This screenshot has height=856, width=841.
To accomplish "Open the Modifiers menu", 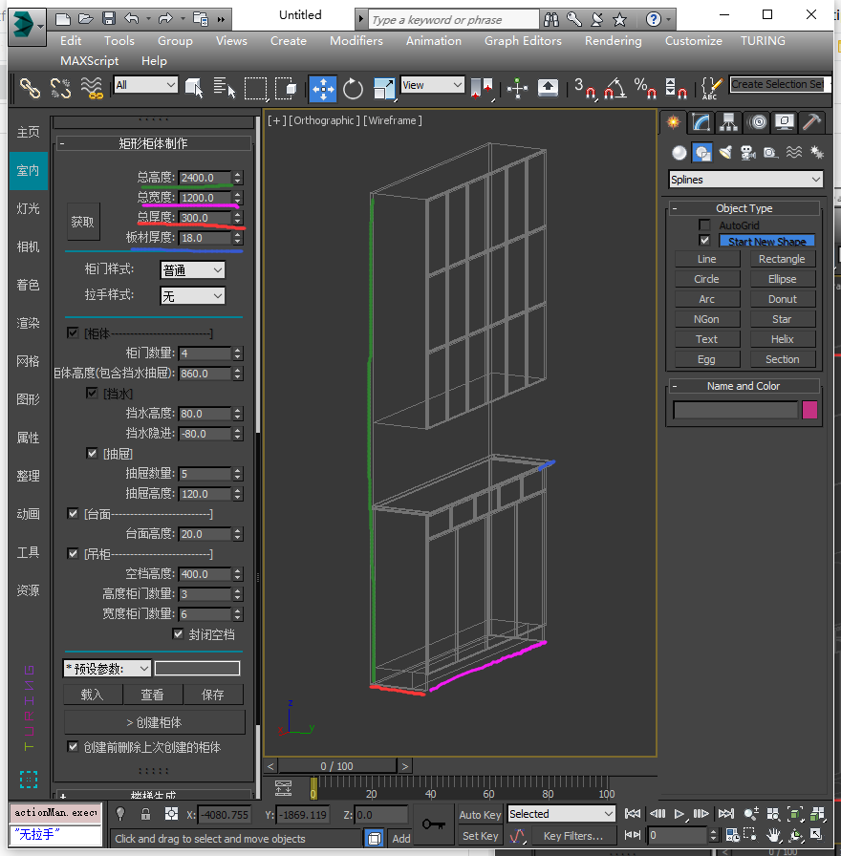I will (x=356, y=41).
